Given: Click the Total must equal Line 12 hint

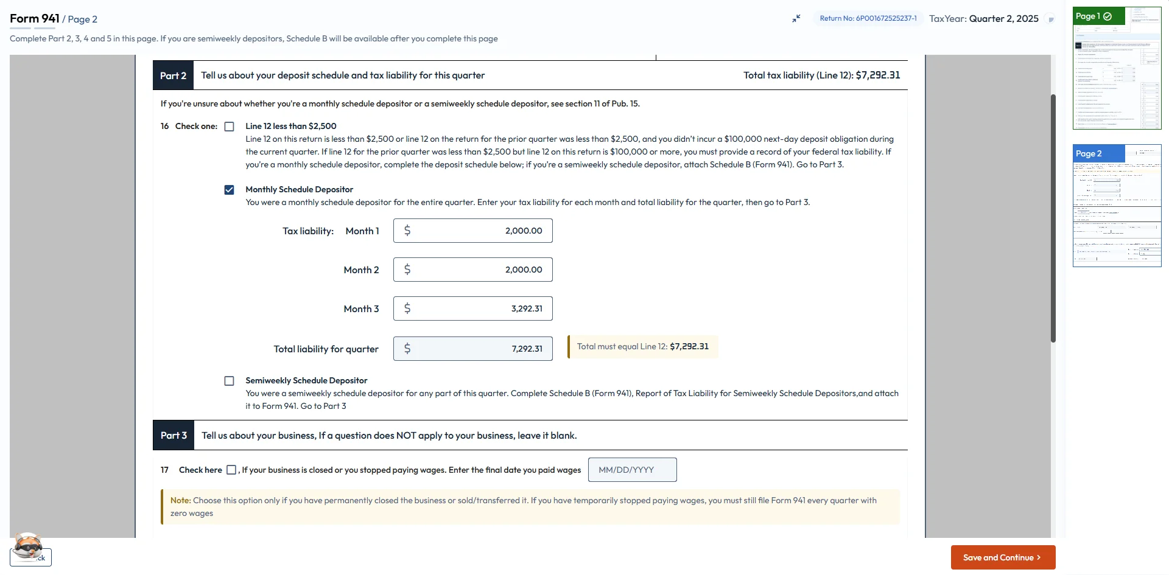Looking at the screenshot, I should (x=643, y=347).
